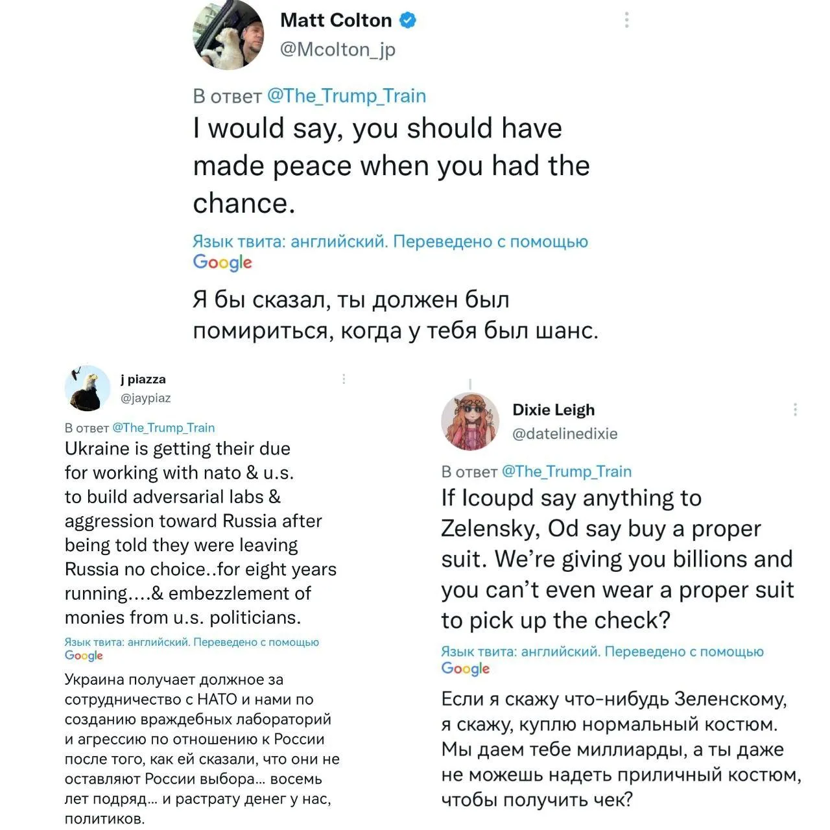The image size is (830, 830).
Task: Click the @jaypiaz handle
Action: tap(146, 397)
